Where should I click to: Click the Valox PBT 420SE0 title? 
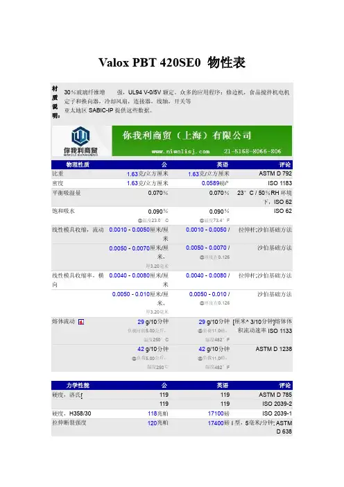coord(172,62)
